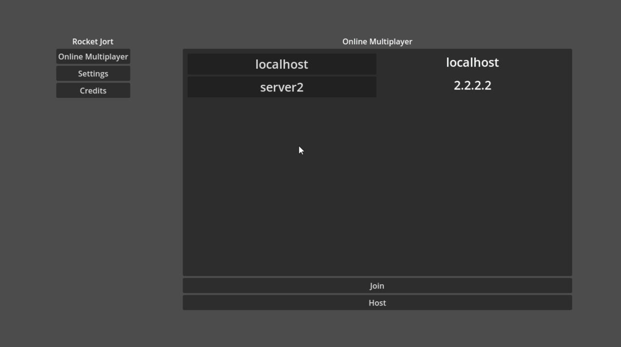Select the localhost server entry in list
The width and height of the screenshot is (621, 347).
tap(282, 64)
